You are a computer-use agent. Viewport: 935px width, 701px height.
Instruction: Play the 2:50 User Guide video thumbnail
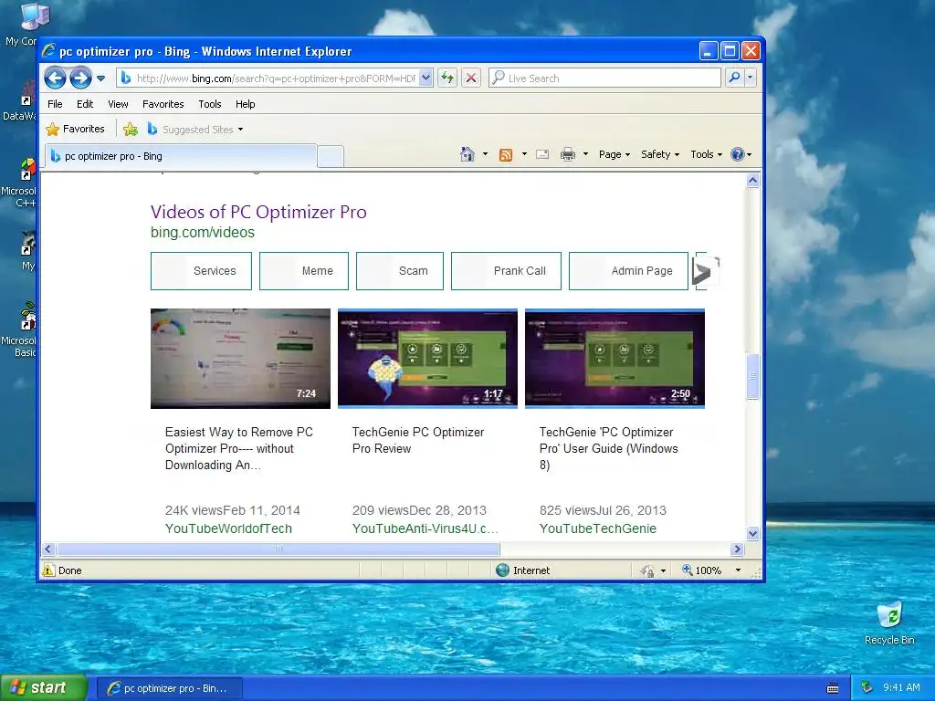tap(615, 358)
